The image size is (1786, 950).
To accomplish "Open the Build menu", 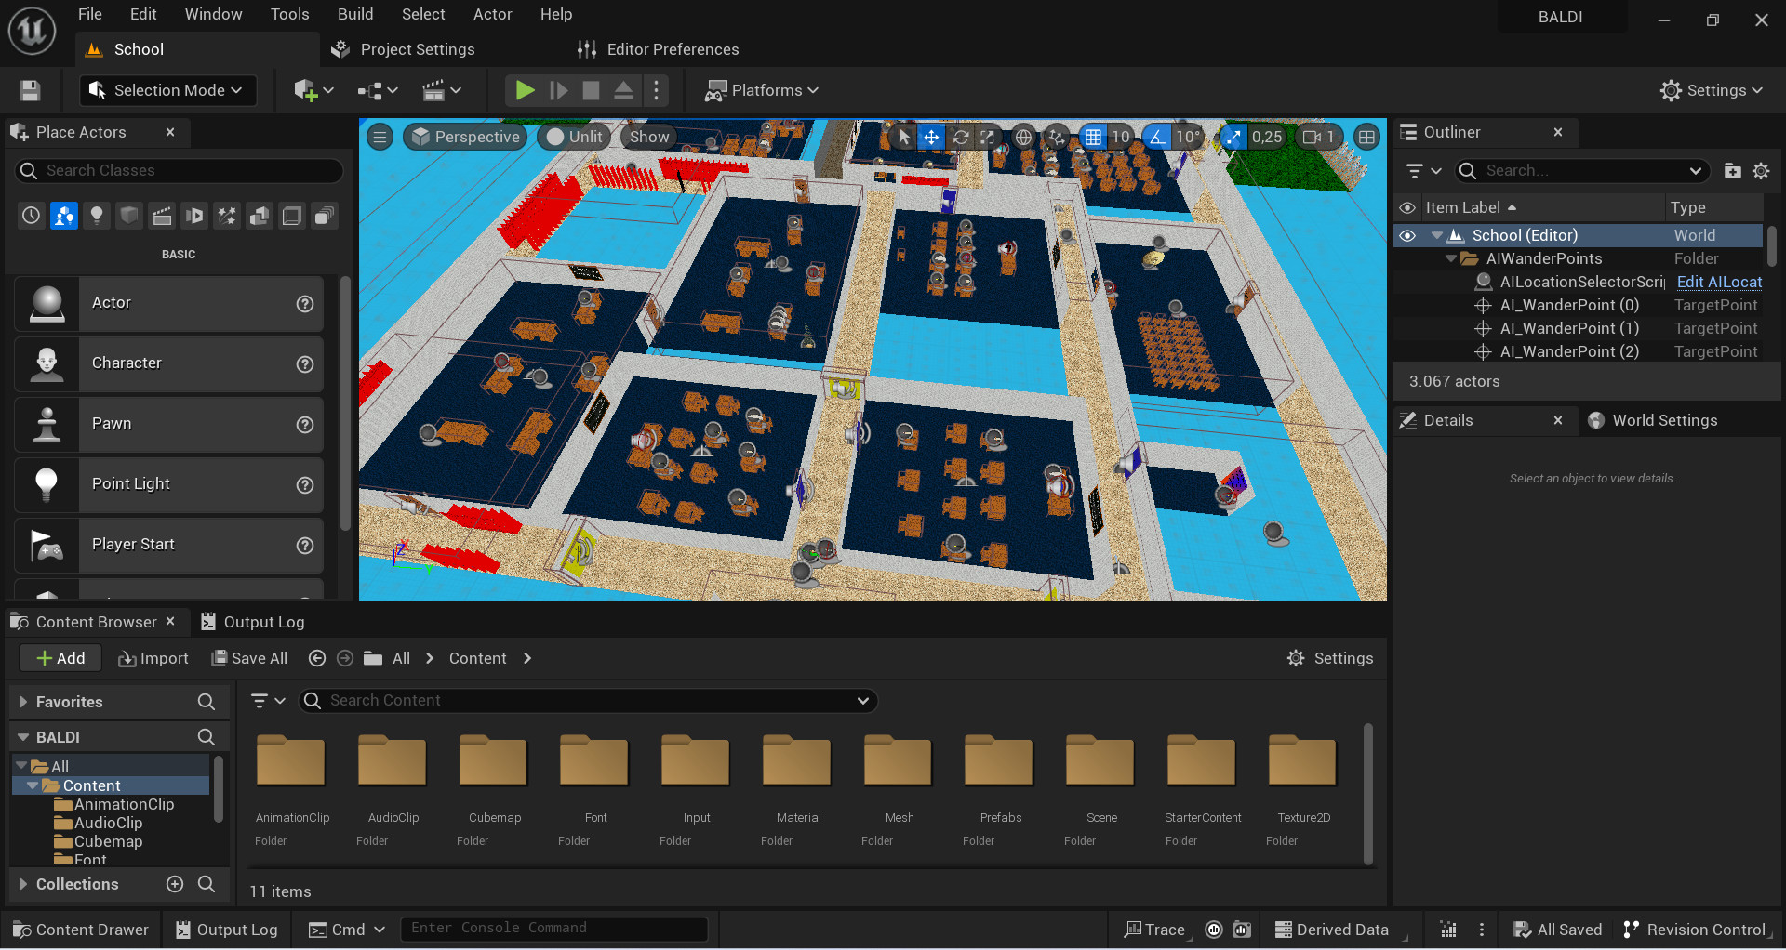I will [355, 14].
